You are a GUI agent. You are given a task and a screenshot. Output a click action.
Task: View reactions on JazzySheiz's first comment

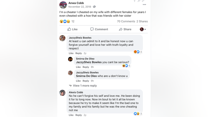pos(138,52)
